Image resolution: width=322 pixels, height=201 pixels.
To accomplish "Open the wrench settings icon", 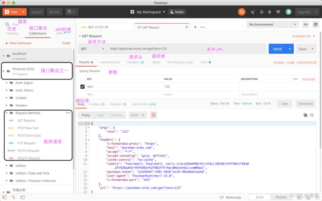I will [262, 12].
